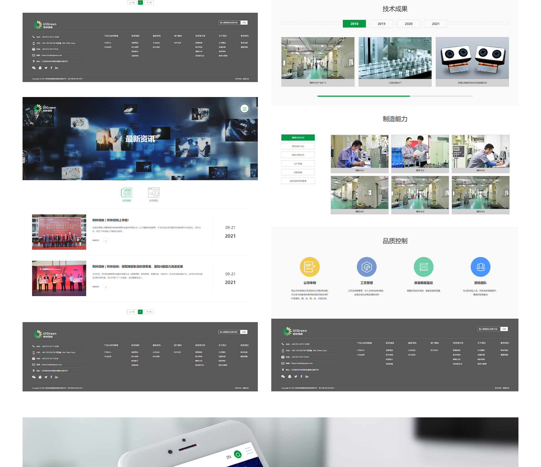Switch to the 2021 year tab
The image size is (541, 467).
436,24
